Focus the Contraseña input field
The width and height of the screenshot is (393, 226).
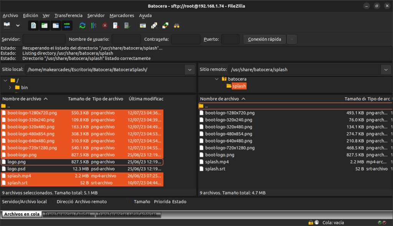(x=185, y=39)
